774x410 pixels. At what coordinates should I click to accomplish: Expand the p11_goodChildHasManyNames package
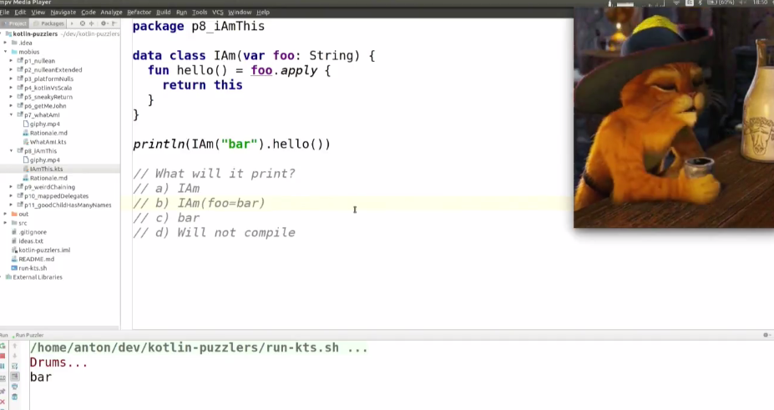pyautogui.click(x=11, y=205)
